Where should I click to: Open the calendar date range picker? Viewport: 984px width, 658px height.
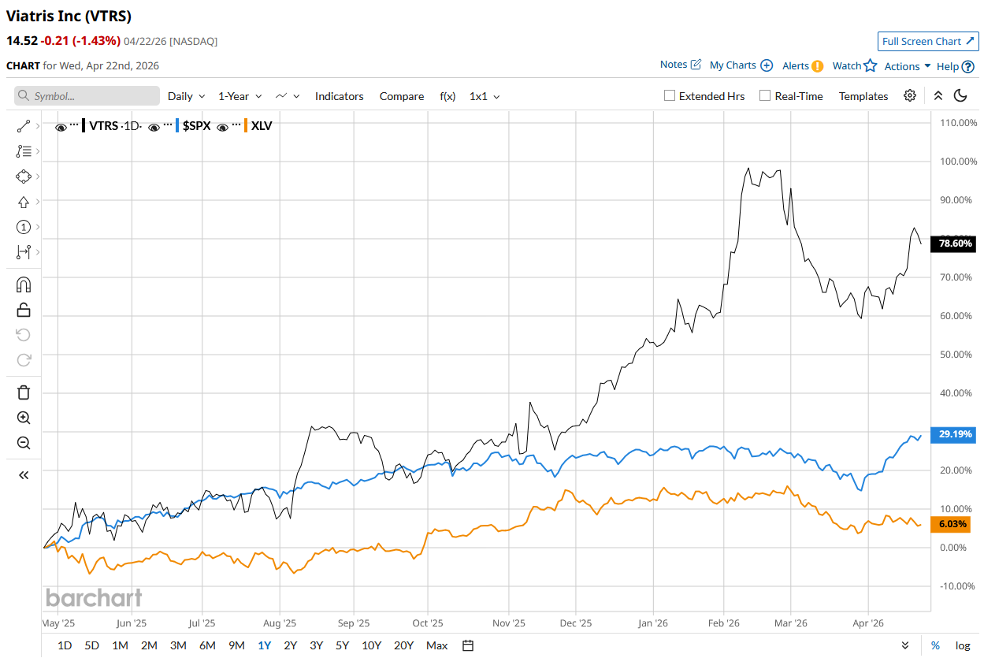click(x=468, y=645)
